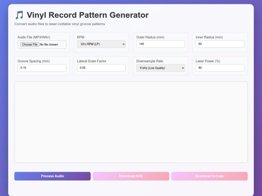Click the Process Audio button
This screenshot has width=262, height=196.
pyautogui.click(x=52, y=176)
